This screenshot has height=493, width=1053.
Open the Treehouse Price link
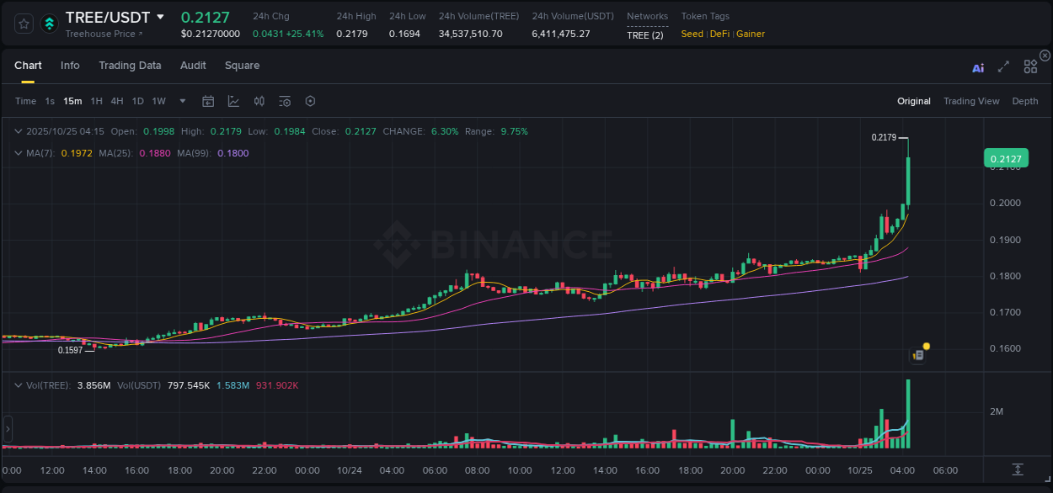(99, 34)
